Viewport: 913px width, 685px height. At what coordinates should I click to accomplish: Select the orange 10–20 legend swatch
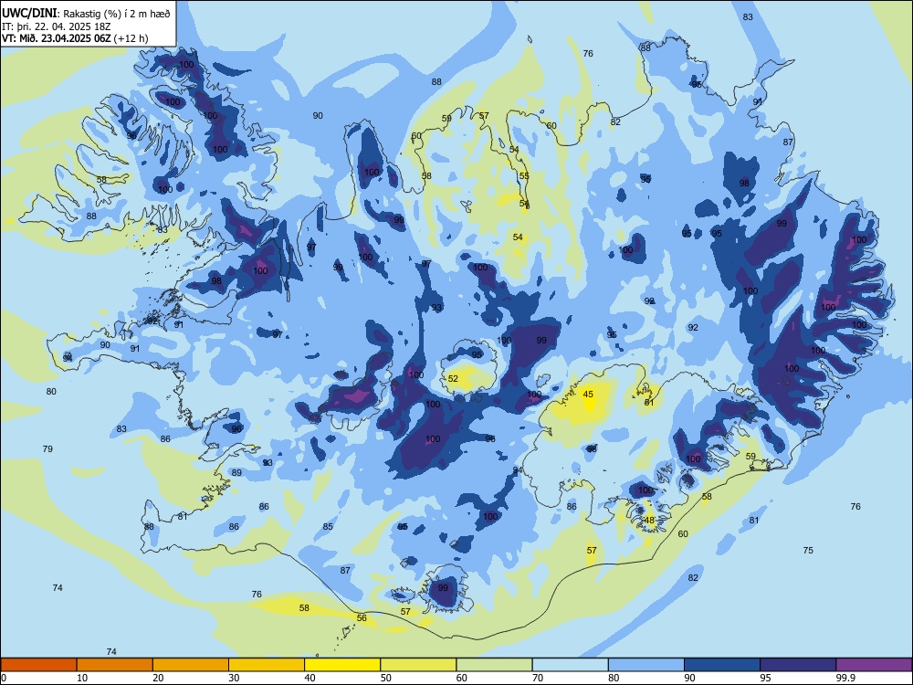[115, 665]
